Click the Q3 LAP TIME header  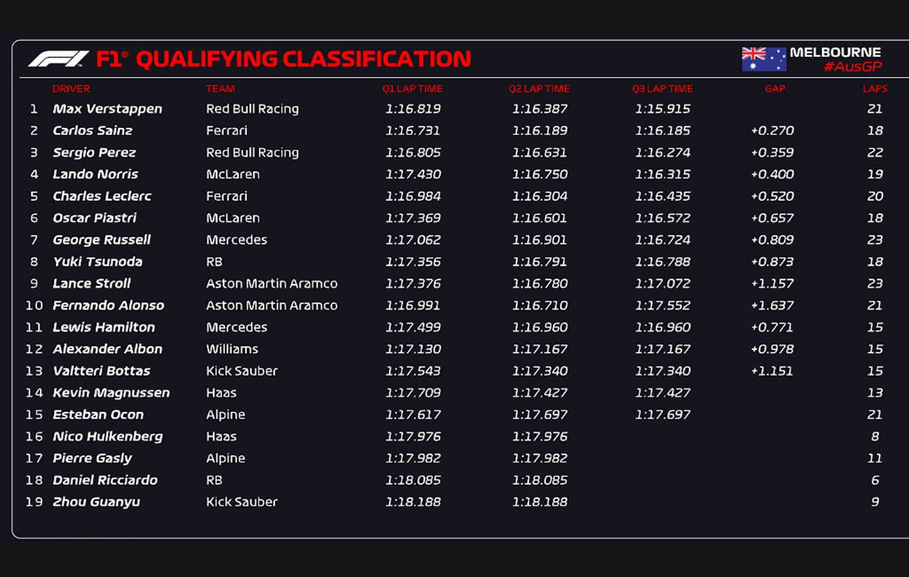coord(662,89)
